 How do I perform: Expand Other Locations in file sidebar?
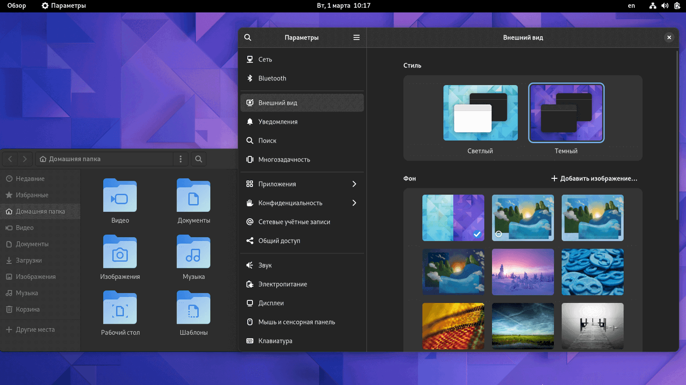coord(35,330)
